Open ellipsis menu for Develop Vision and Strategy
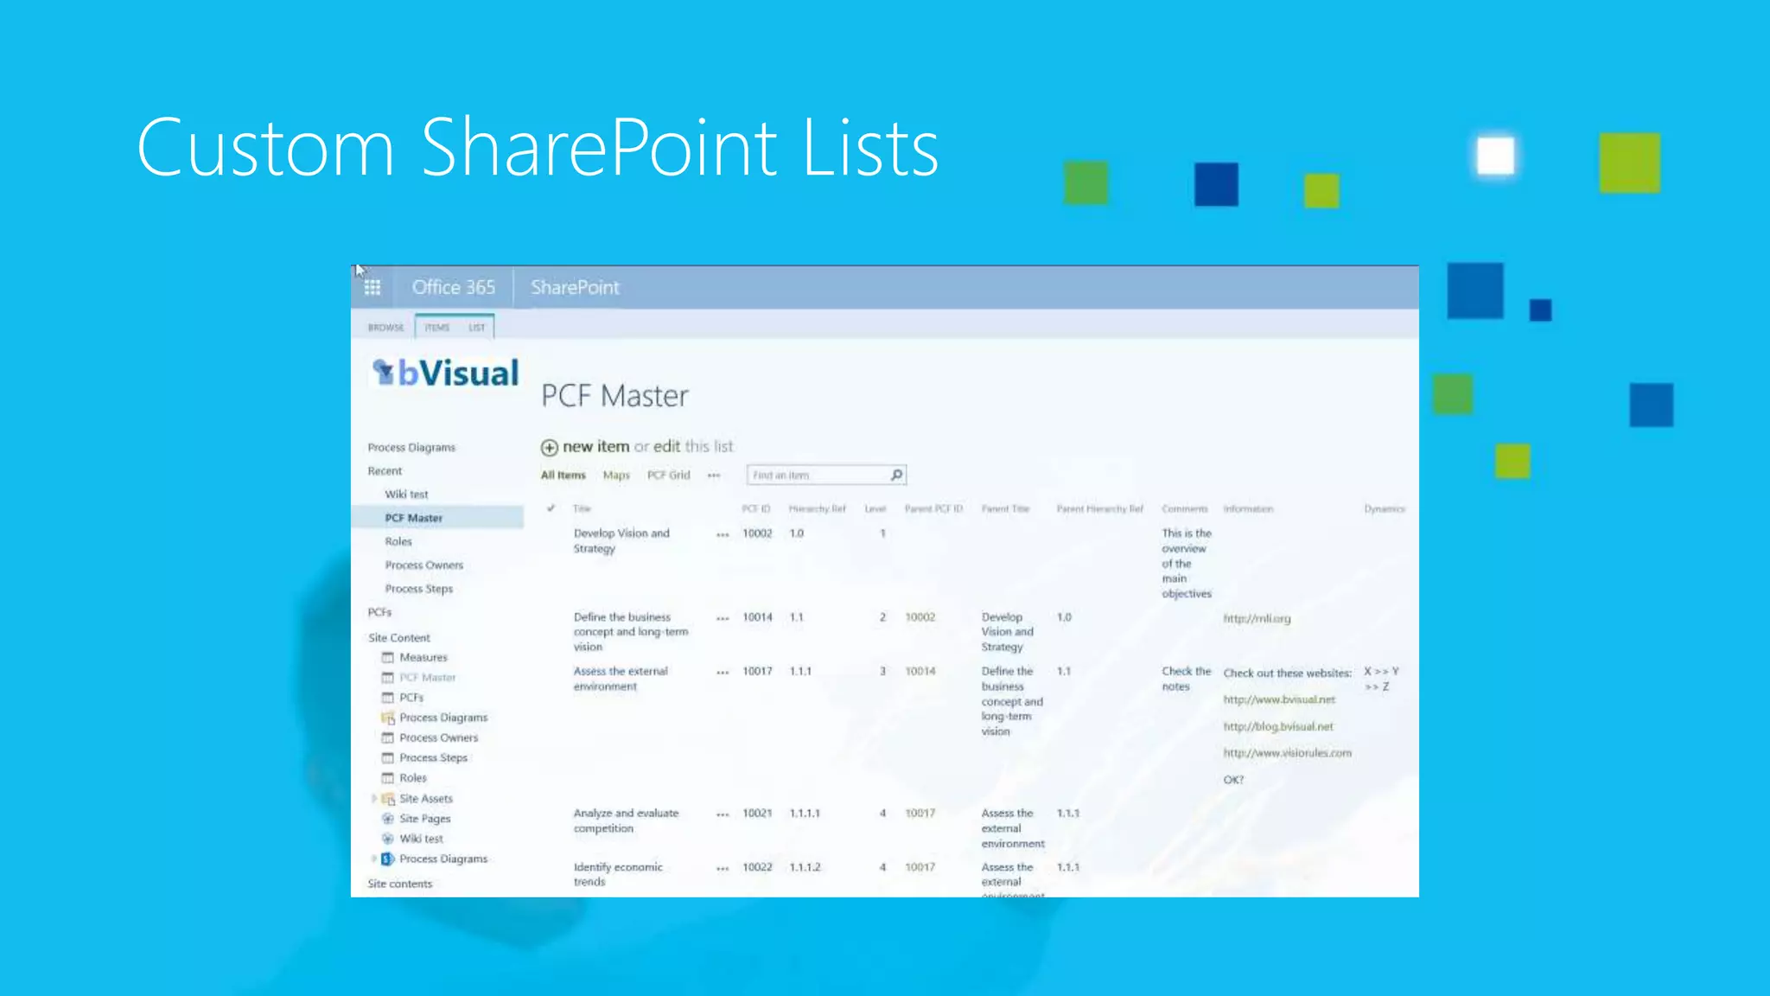Image resolution: width=1770 pixels, height=996 pixels. (x=723, y=535)
